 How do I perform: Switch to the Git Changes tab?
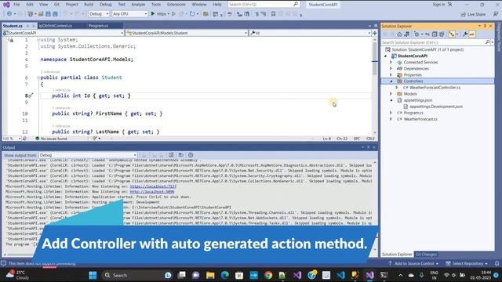click(x=426, y=255)
